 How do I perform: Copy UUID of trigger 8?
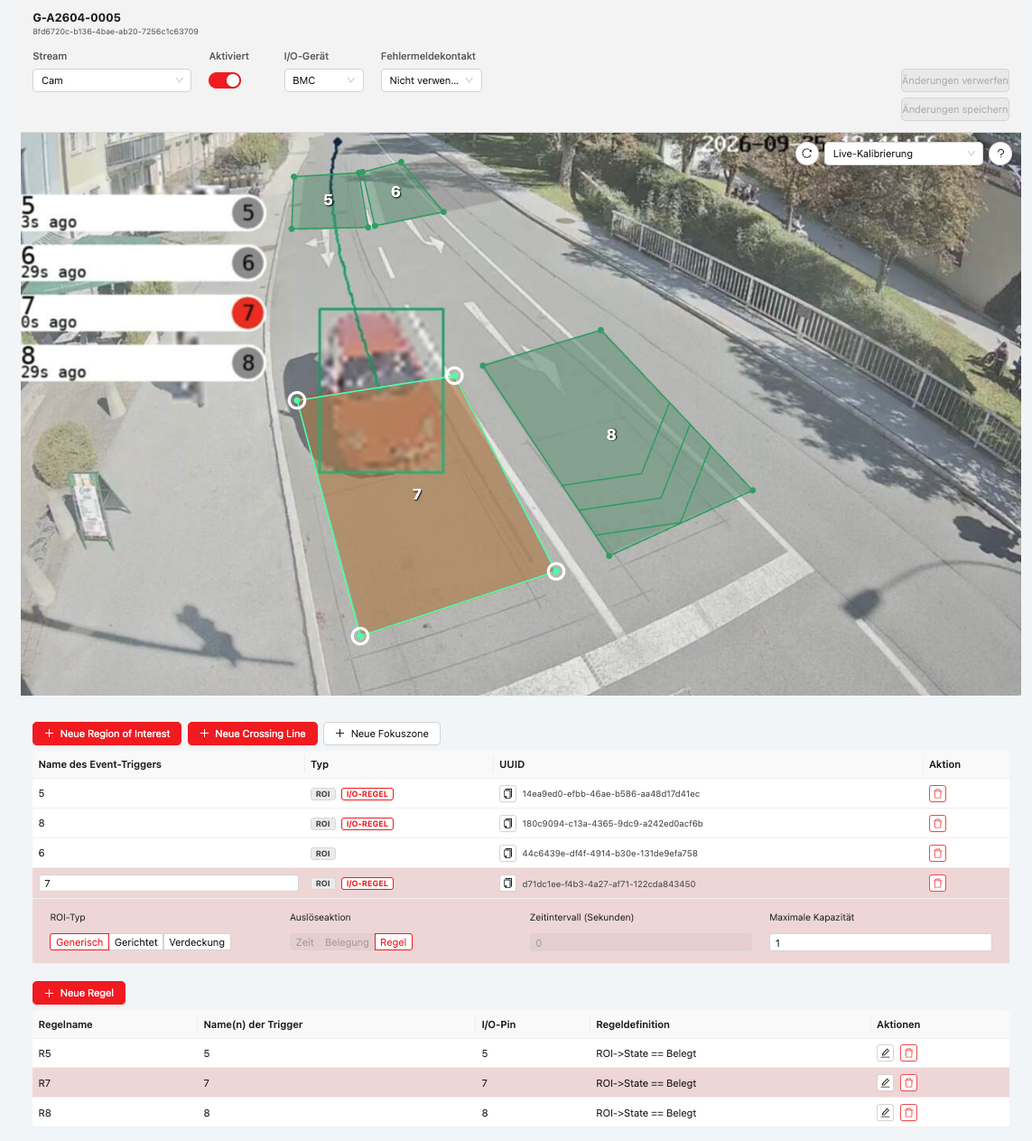(x=508, y=824)
